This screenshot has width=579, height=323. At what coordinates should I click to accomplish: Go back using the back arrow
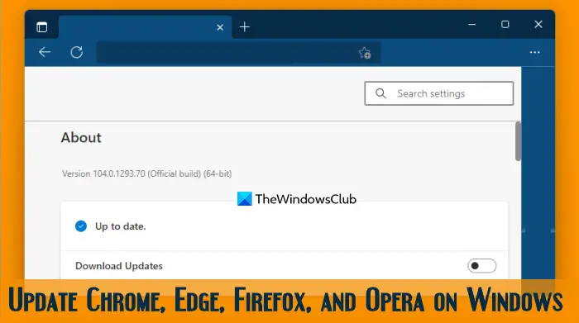[x=45, y=52]
